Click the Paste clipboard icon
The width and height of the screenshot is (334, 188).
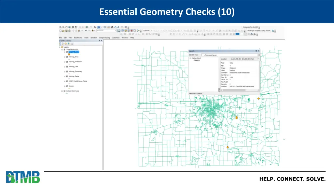point(79,31)
